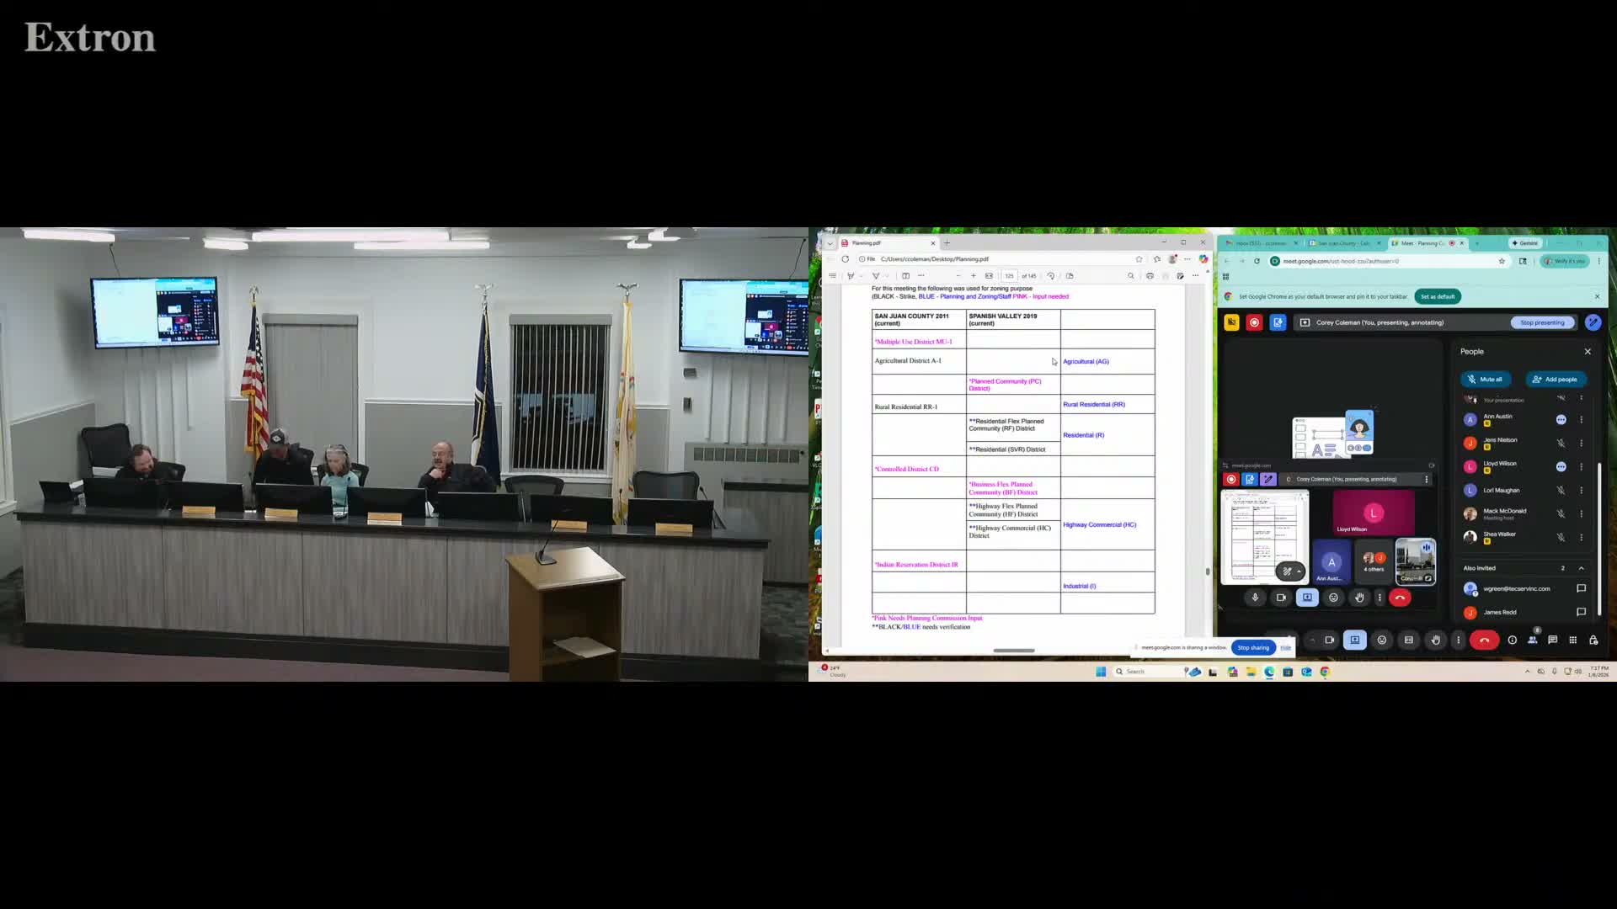Viewport: 1617px width, 909px height.
Task: Open the pen color dropdown in PDF toolbar
Action: pyautogui.click(x=861, y=275)
